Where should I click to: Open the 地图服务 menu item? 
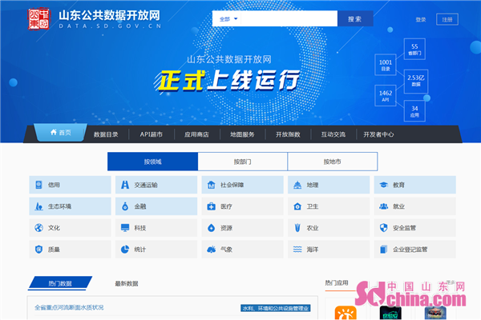pyautogui.click(x=242, y=134)
